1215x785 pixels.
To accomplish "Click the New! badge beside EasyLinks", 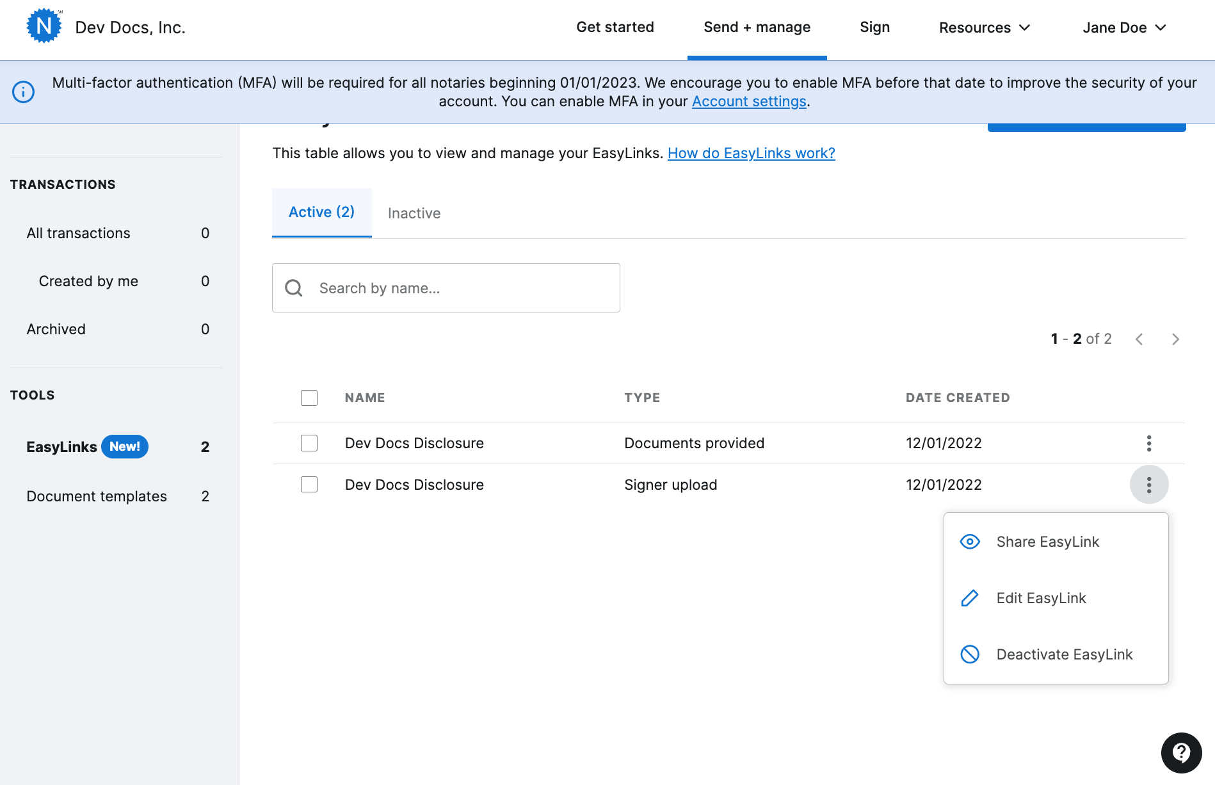I will click(125, 446).
